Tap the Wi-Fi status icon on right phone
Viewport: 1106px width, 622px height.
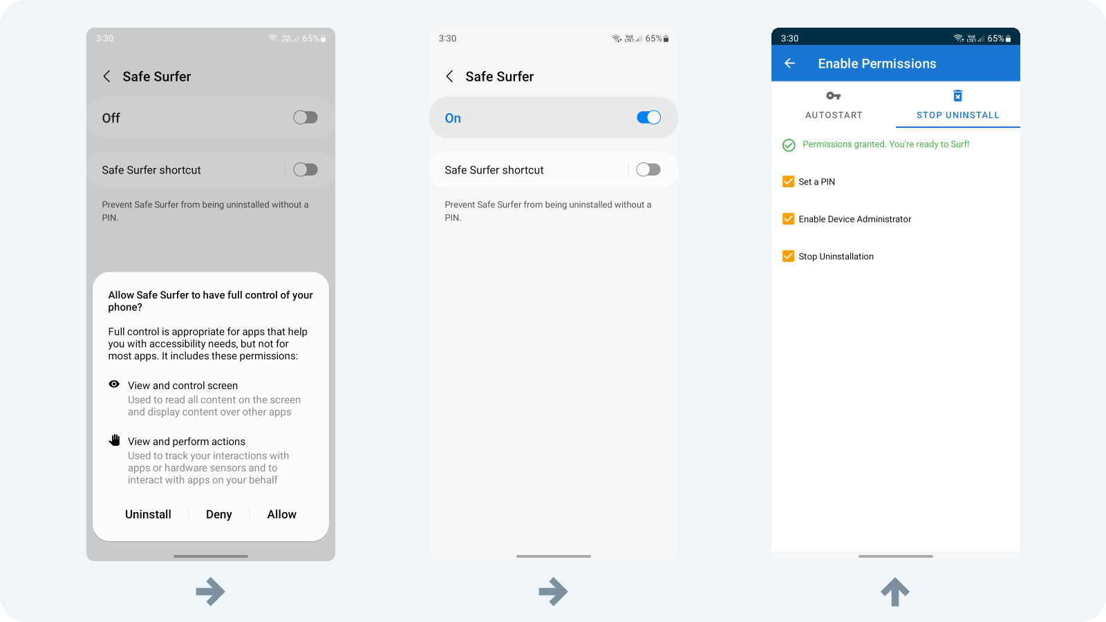click(x=958, y=39)
